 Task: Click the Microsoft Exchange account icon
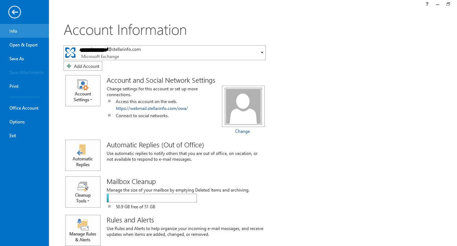pos(70,52)
